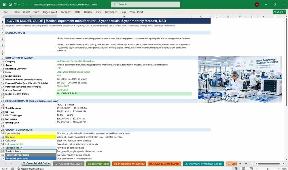Open Customize Quick Access Toolbar dropdown
Image resolution: width=288 pixels, height=170 pixels.
(x=30, y=4)
